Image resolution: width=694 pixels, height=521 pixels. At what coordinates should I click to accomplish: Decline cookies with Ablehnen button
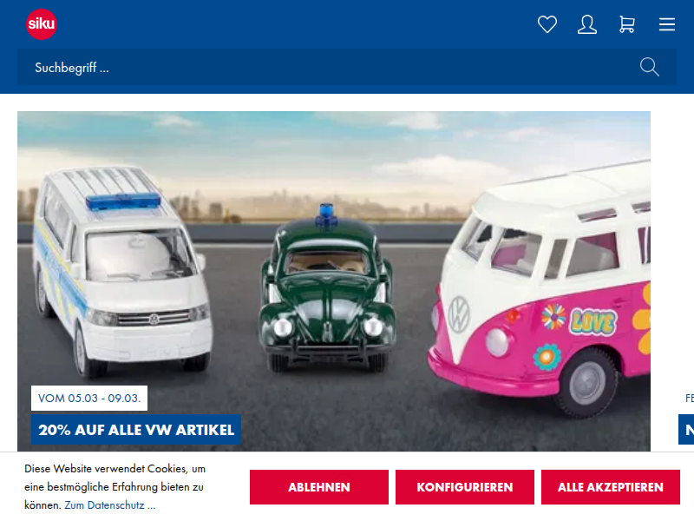pyautogui.click(x=318, y=487)
